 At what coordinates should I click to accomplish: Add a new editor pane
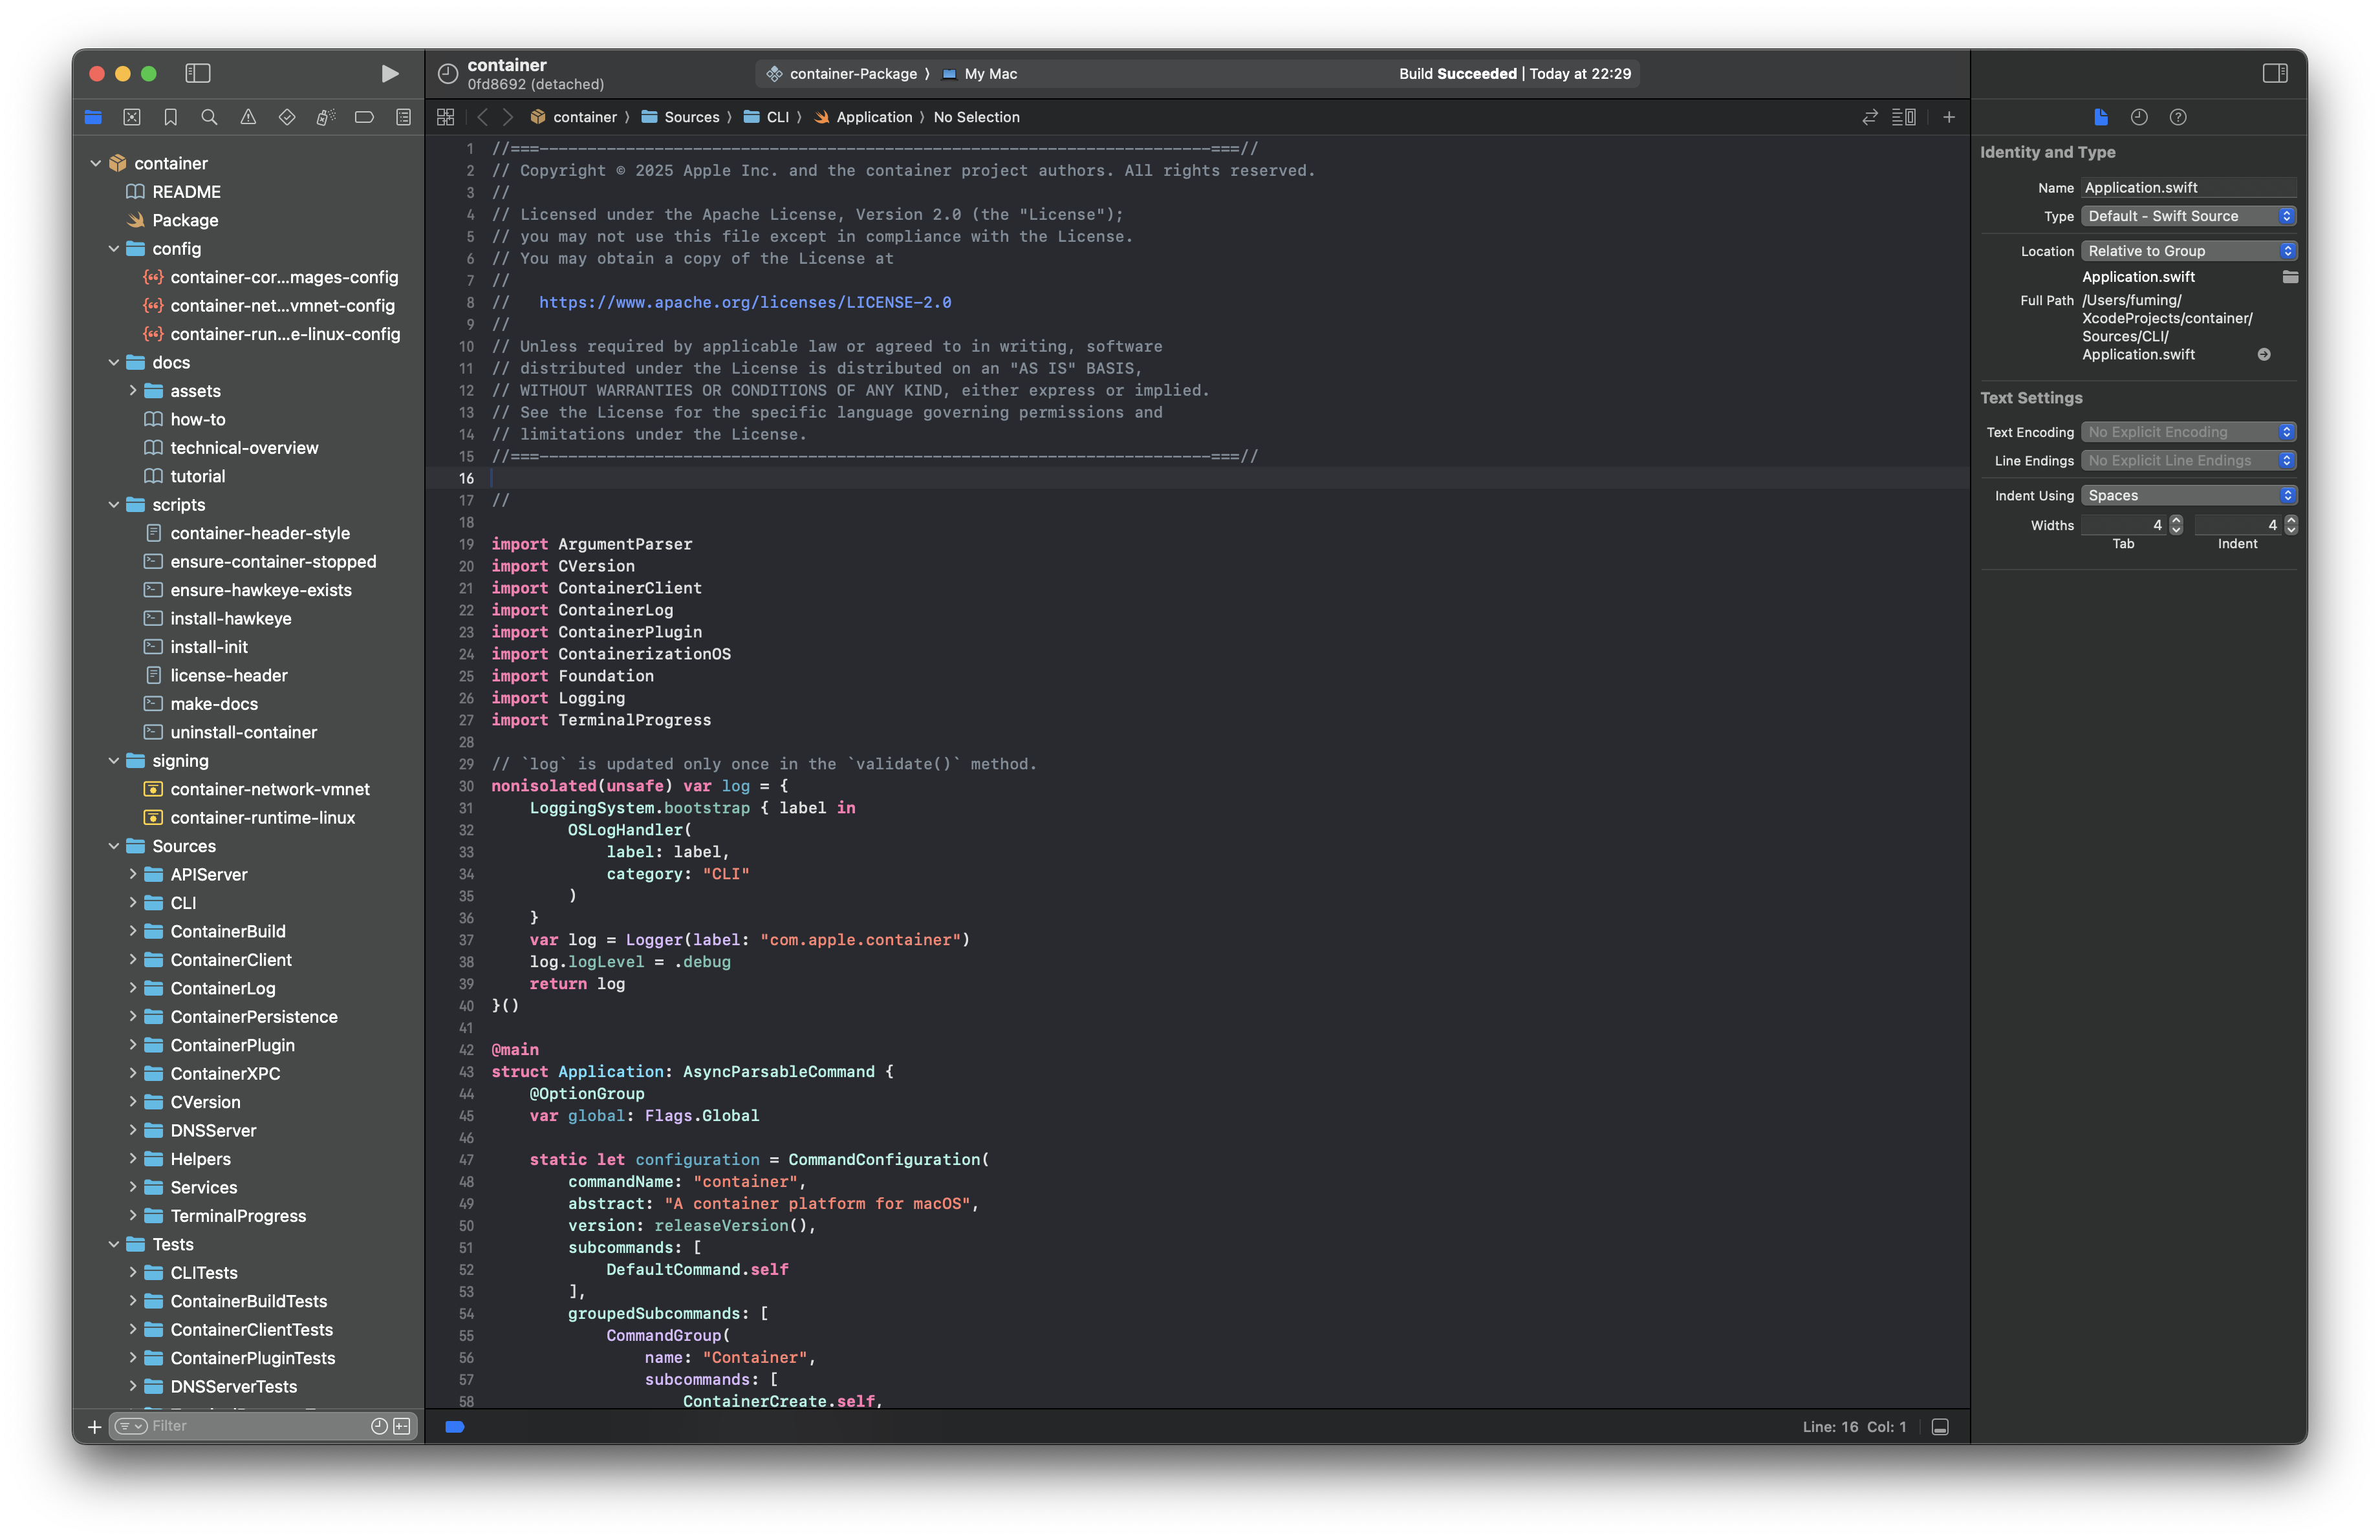point(1949,117)
